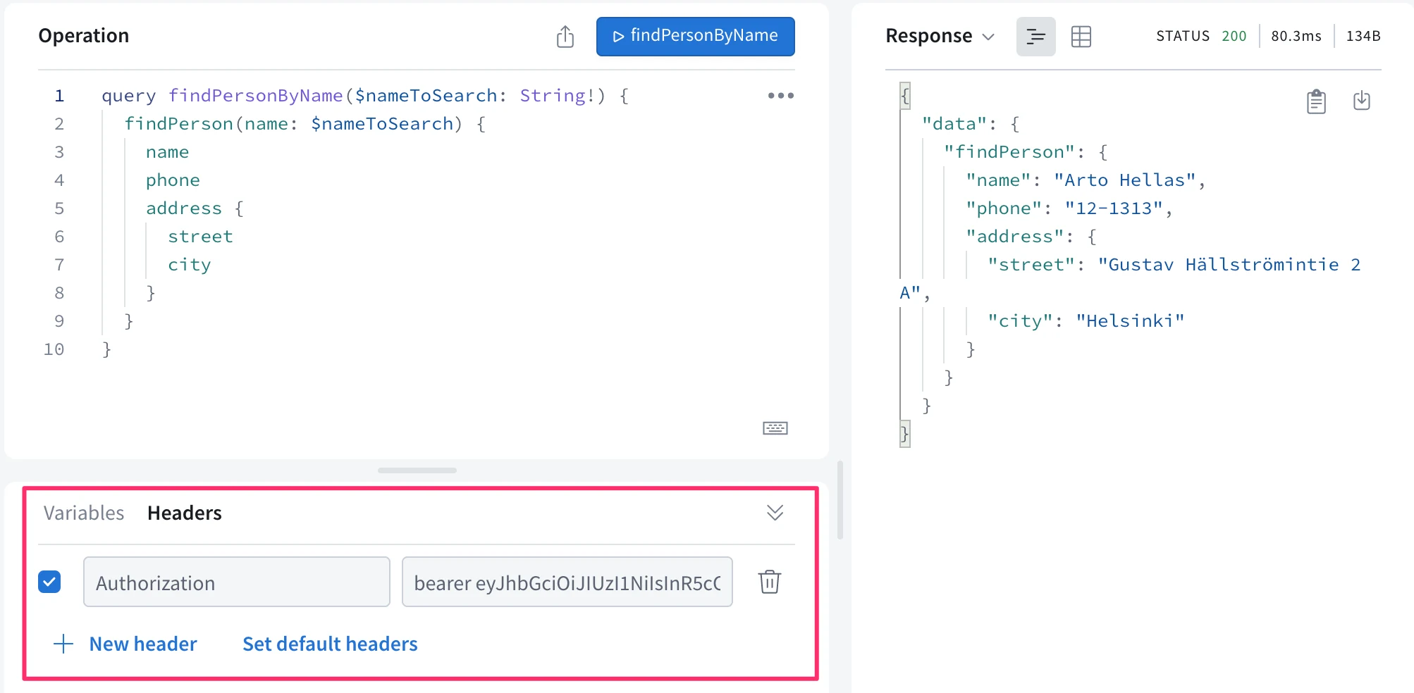This screenshot has width=1414, height=693.
Task: Click line number 10 in the editor
Action: (x=54, y=349)
